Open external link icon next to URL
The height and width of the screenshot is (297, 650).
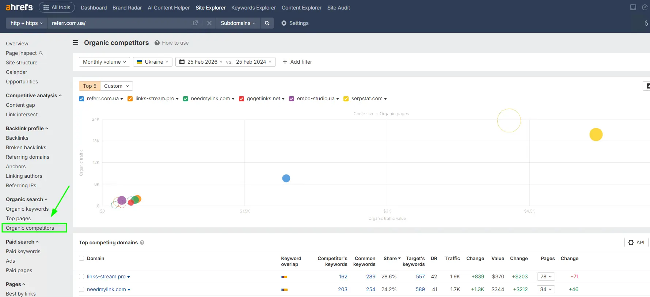(x=195, y=23)
